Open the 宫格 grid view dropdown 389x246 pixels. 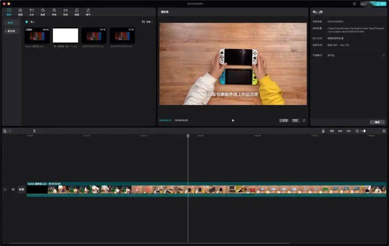tap(147, 22)
